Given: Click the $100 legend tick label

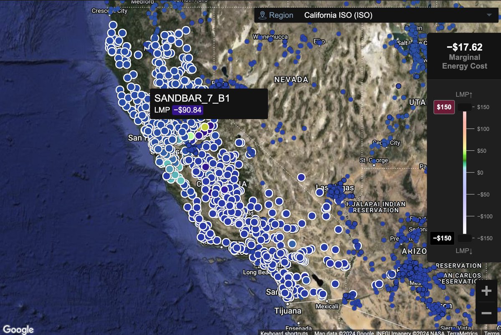Looking at the screenshot, I should 483,129.
